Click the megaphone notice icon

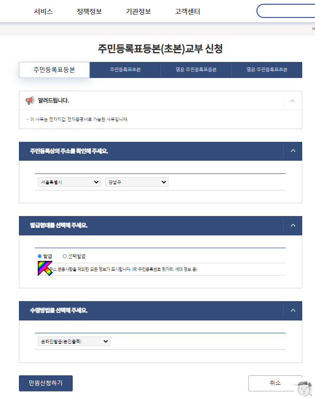[x=30, y=101]
